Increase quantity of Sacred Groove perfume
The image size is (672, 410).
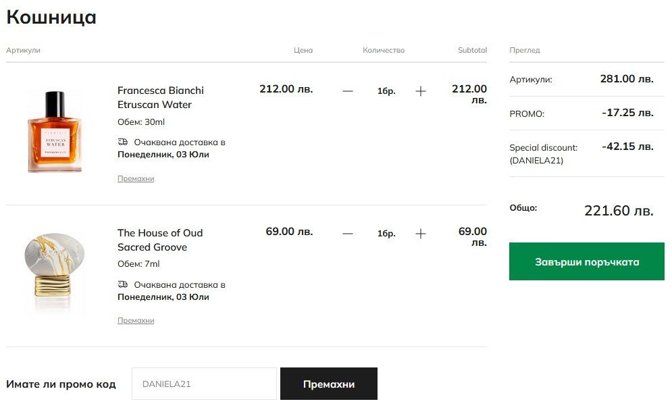pyautogui.click(x=421, y=234)
